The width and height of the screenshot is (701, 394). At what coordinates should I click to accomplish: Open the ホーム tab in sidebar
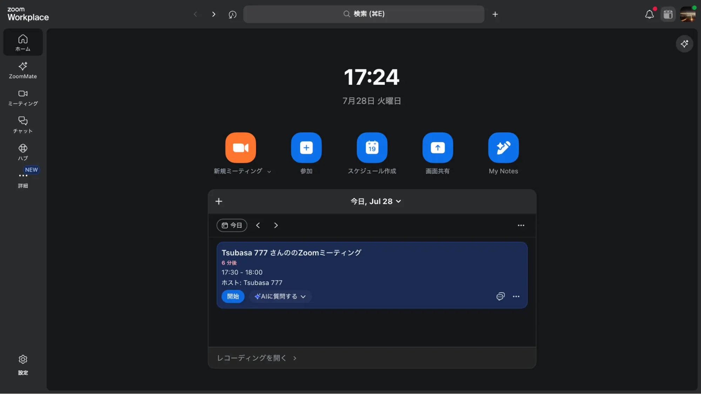click(23, 42)
